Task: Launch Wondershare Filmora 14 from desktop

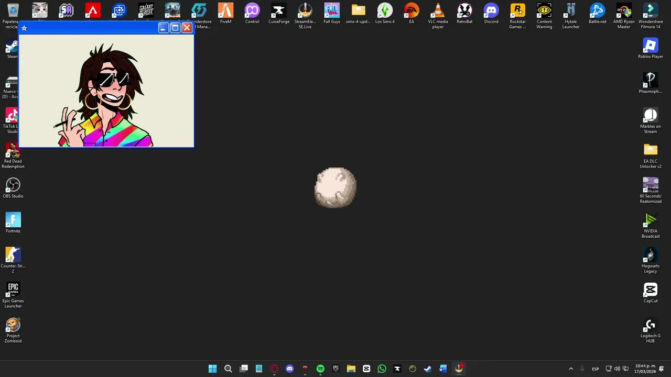Action: point(651,16)
